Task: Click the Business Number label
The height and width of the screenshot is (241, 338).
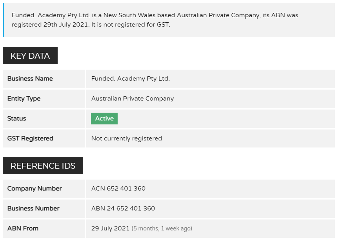Action: [33, 209]
